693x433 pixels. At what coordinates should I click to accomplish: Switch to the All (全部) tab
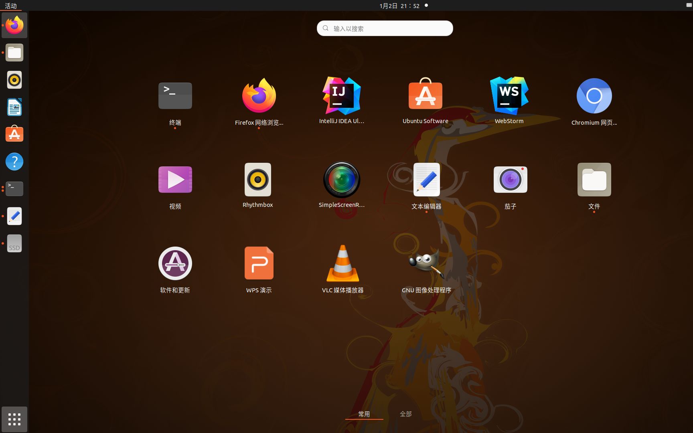406,414
